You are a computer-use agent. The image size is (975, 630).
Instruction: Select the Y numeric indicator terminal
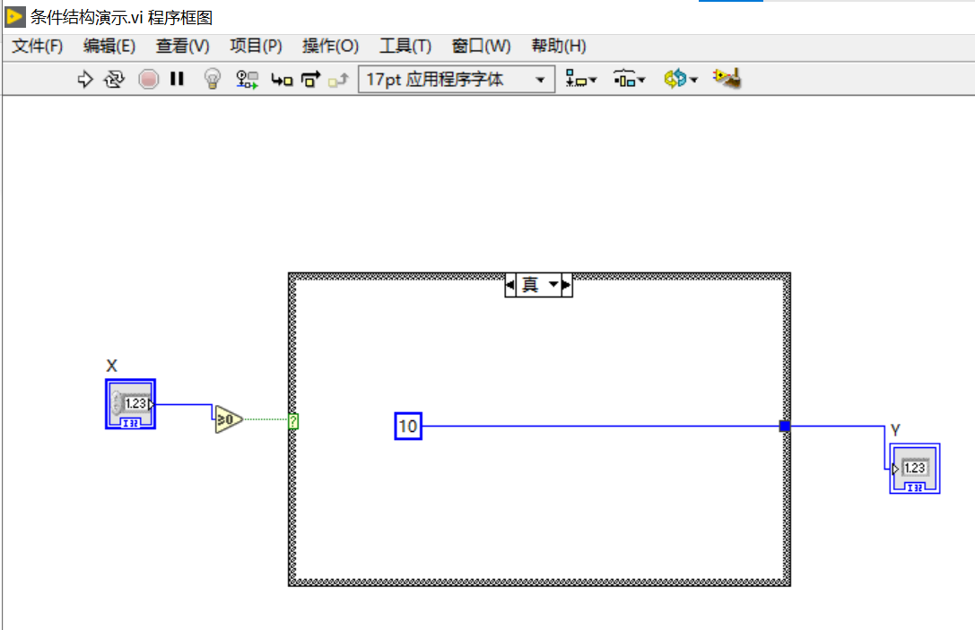[915, 469]
